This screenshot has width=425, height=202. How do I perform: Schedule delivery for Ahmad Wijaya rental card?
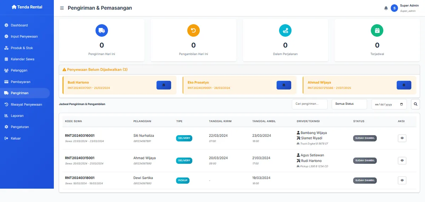pyautogui.click(x=404, y=85)
